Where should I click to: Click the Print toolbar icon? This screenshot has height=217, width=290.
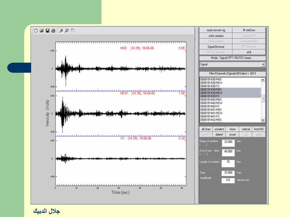coord(53,31)
